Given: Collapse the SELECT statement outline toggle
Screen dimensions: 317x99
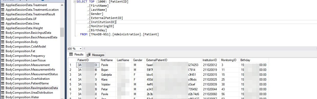Looking at the screenshot, I should [x=75, y=2].
